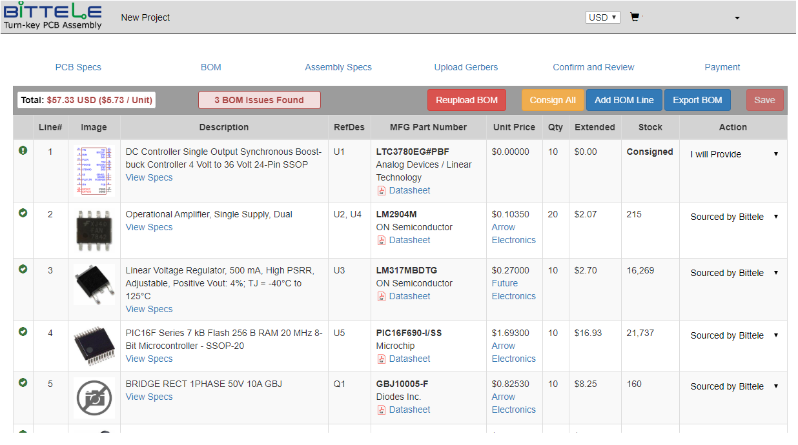The height and width of the screenshot is (445, 798).
Task: Open the Datasheet link for PIC16F690-I/SS
Action: click(x=409, y=359)
